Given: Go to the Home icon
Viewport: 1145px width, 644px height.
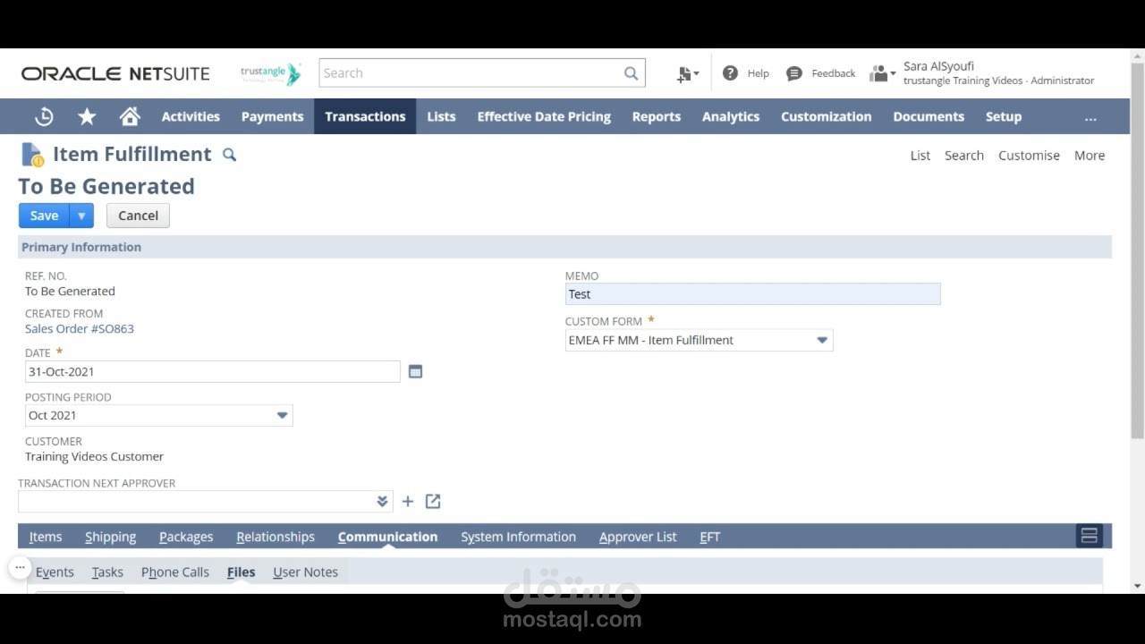Looking at the screenshot, I should coord(130,116).
